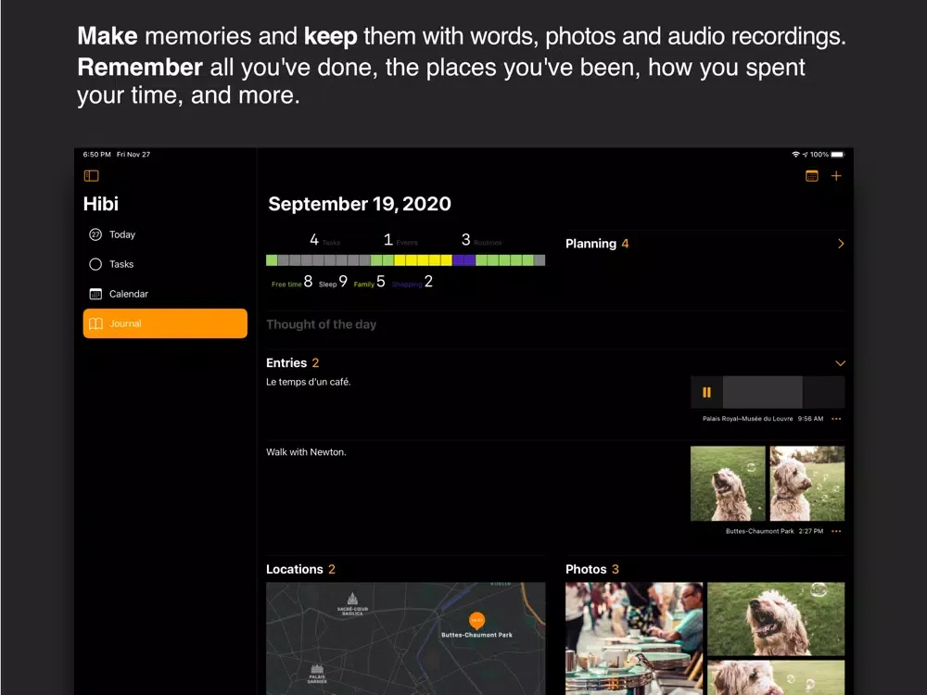Click the Wi-Fi icon in status bar

(795, 154)
